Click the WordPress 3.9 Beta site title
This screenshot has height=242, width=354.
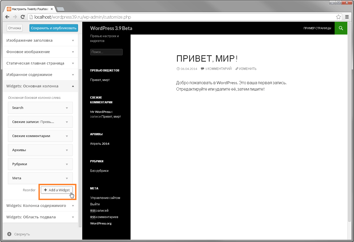click(111, 28)
